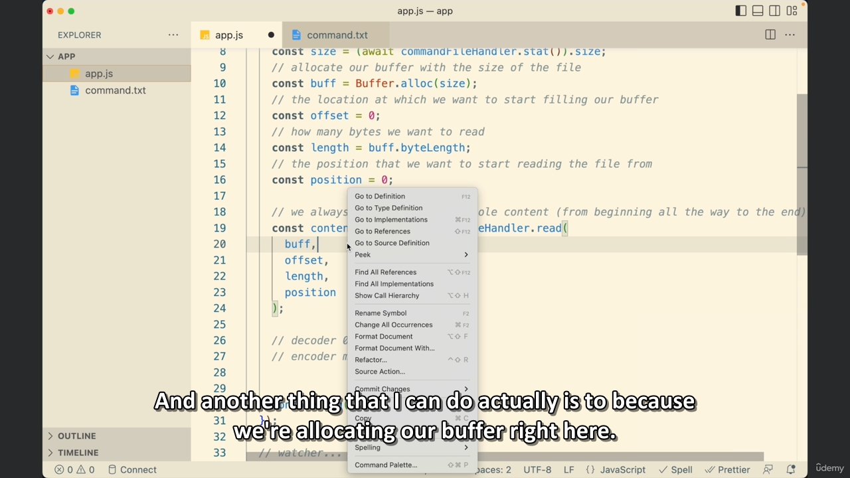Expand the TIMELINE section
The height and width of the screenshot is (478, 850).
(x=117, y=453)
